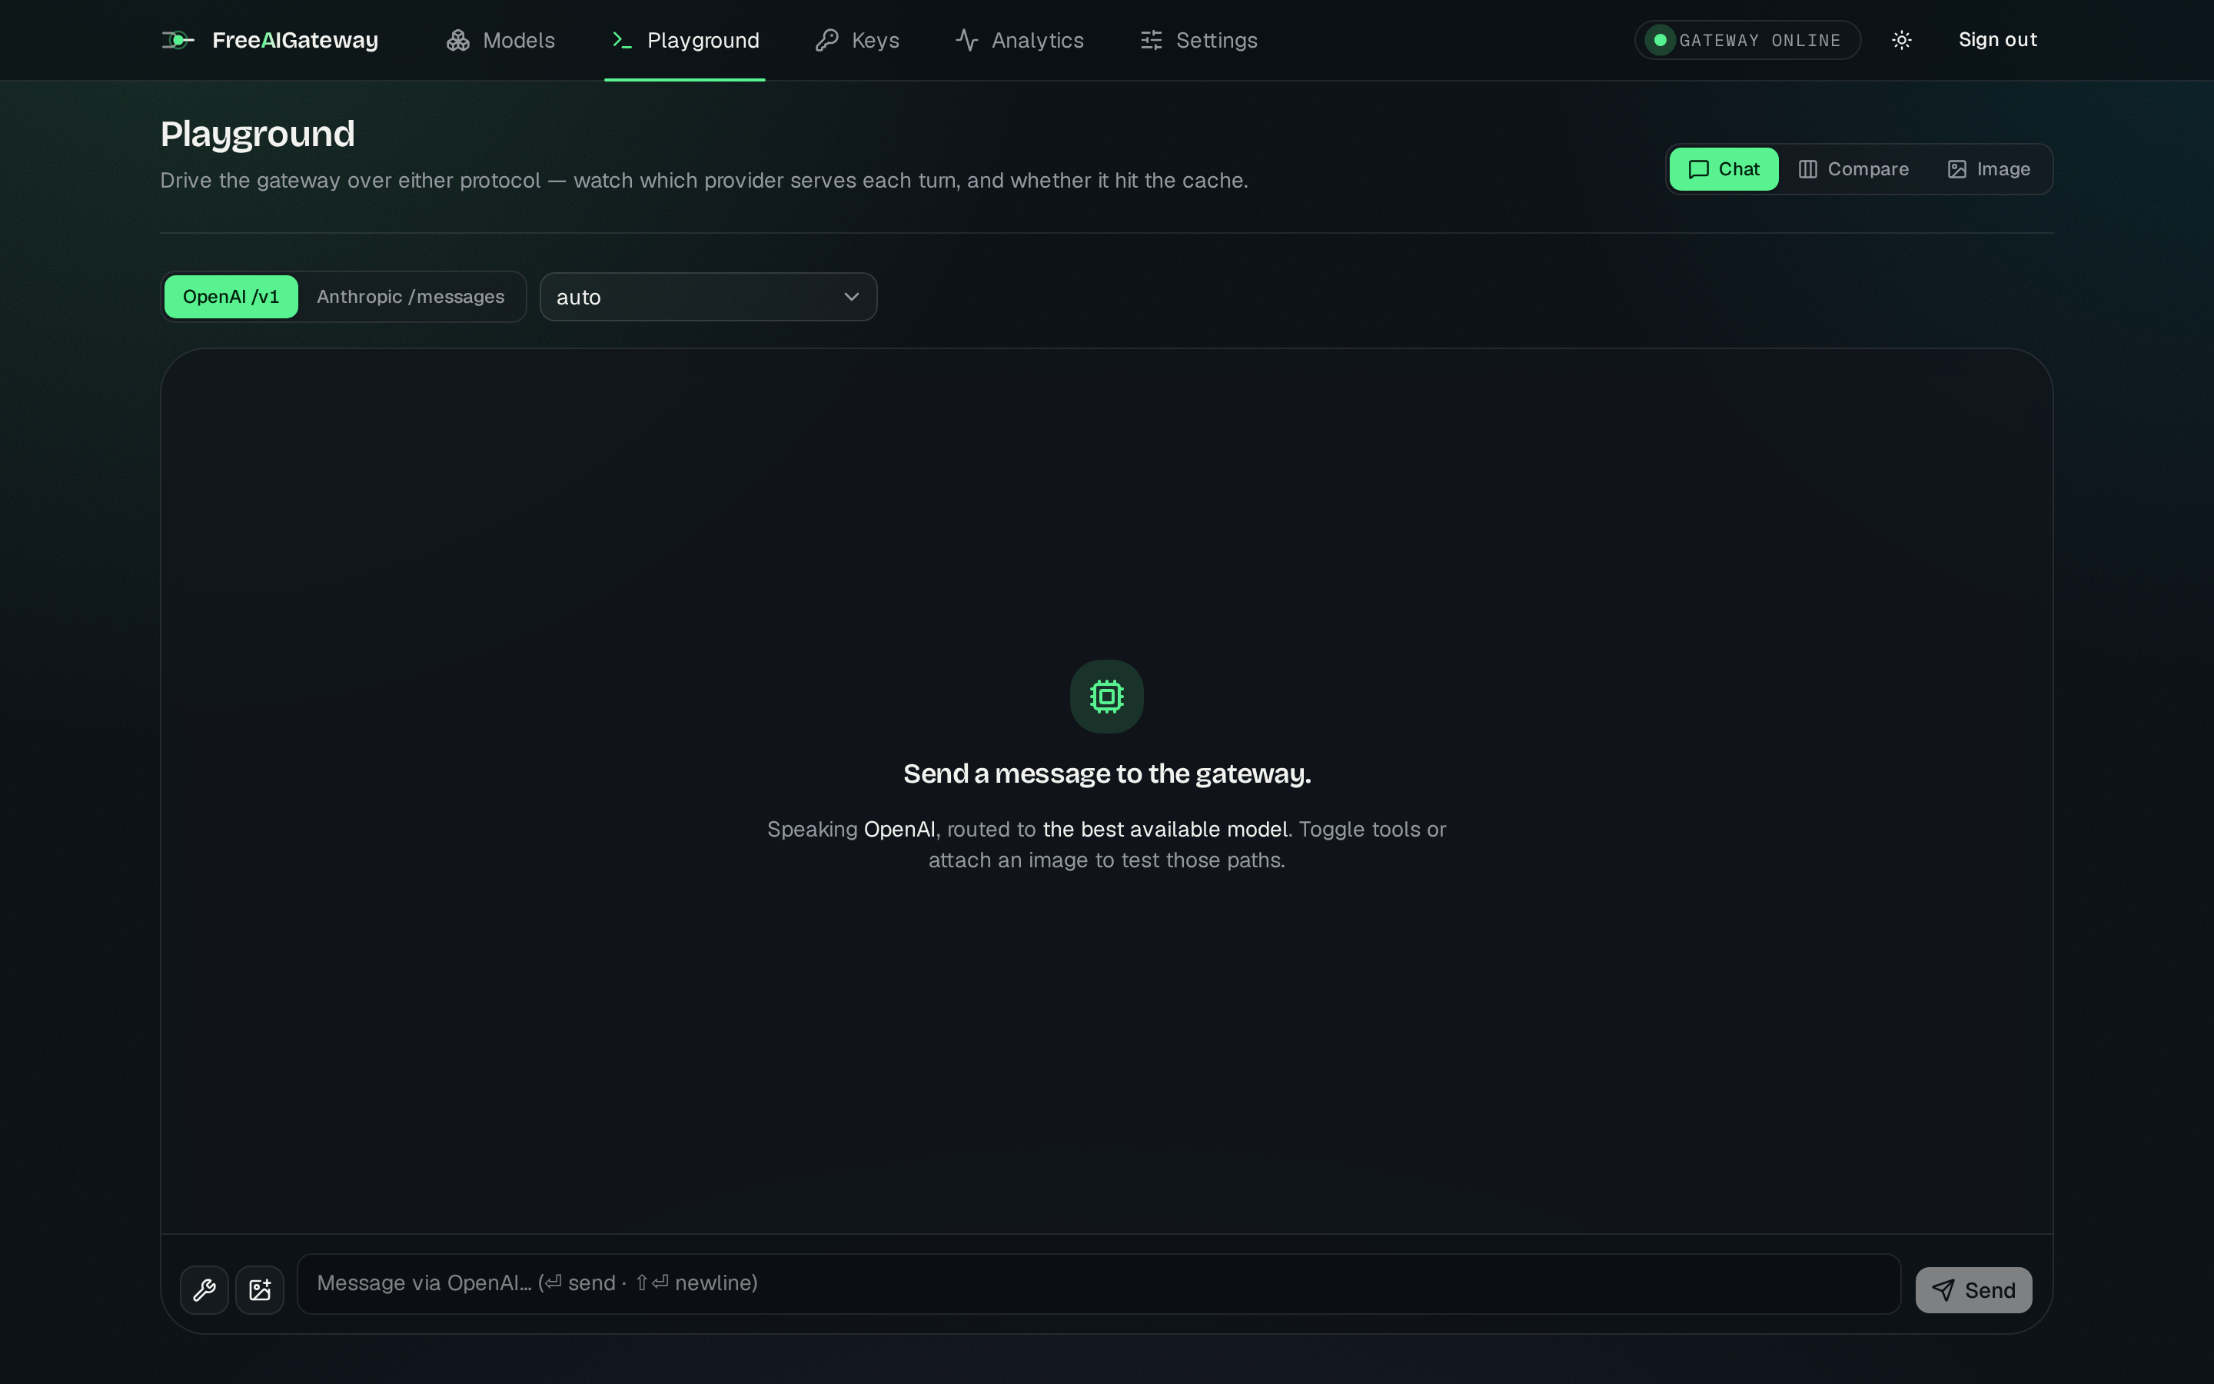Click the model dropdown chevron arrow

851,297
